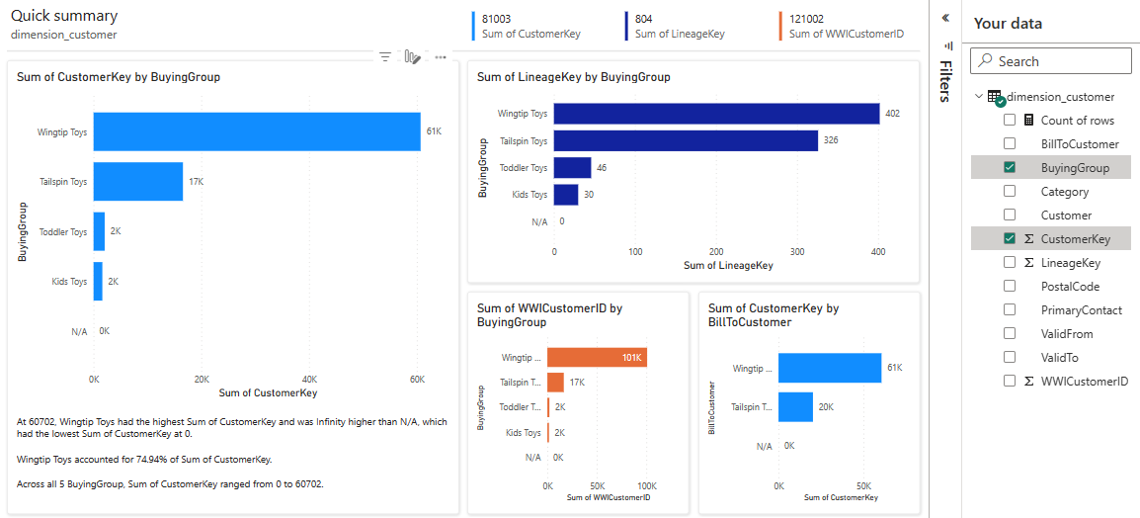Click the Wingtip Toys bar in CustomerKey chart
Image resolution: width=1140 pixels, height=518 pixels.
(x=257, y=131)
